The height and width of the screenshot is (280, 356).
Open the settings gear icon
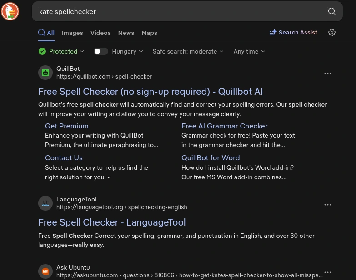332,33
